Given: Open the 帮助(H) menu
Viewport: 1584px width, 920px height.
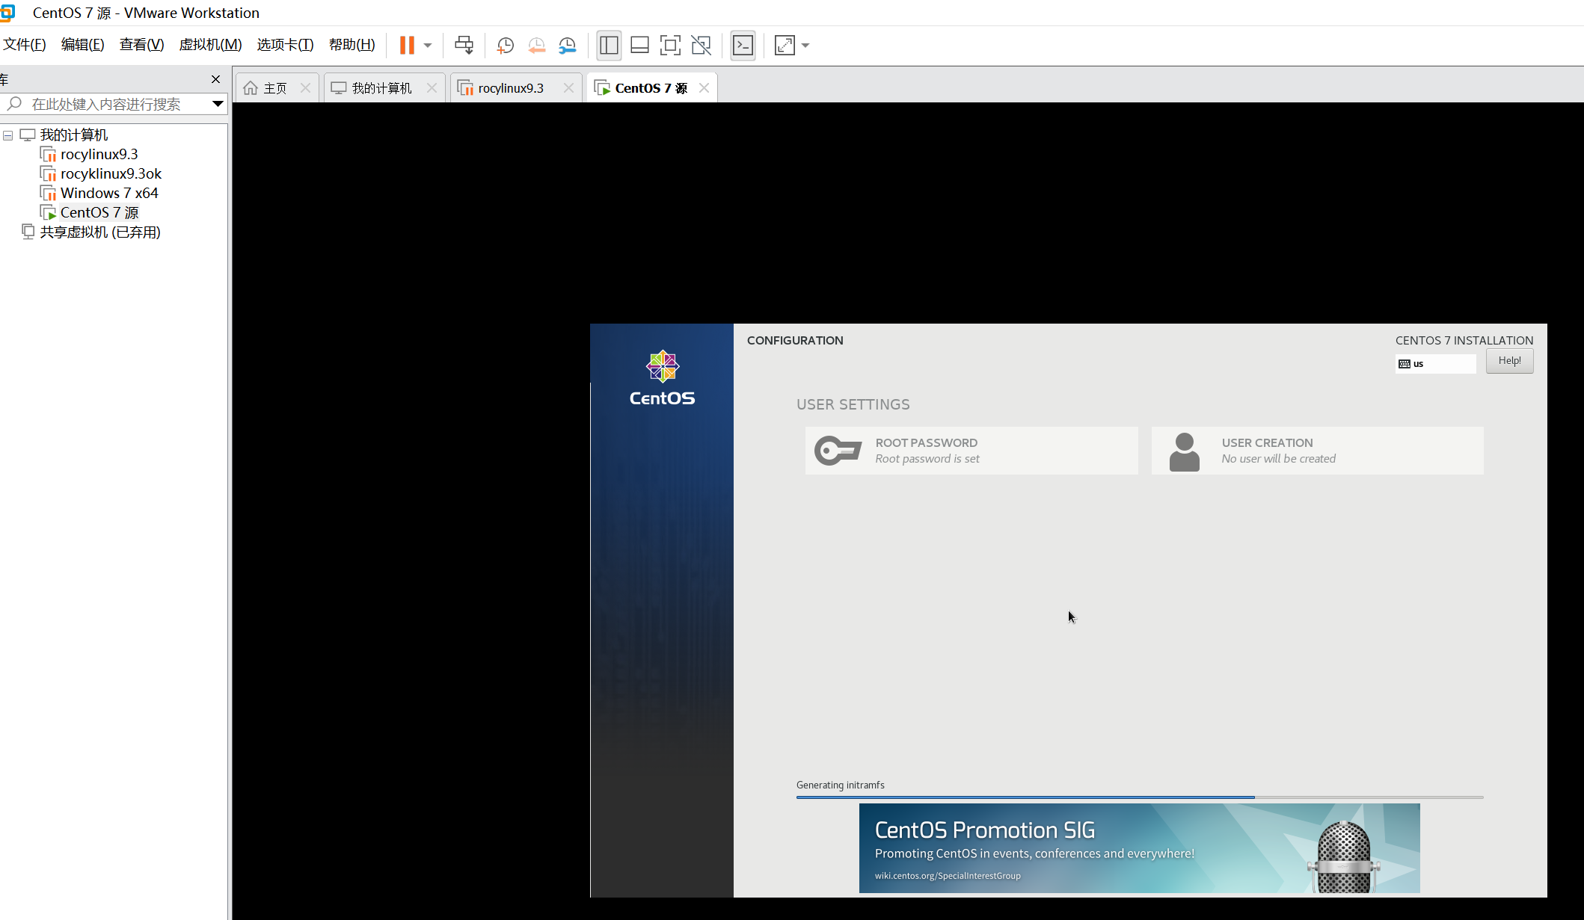Looking at the screenshot, I should click(352, 45).
